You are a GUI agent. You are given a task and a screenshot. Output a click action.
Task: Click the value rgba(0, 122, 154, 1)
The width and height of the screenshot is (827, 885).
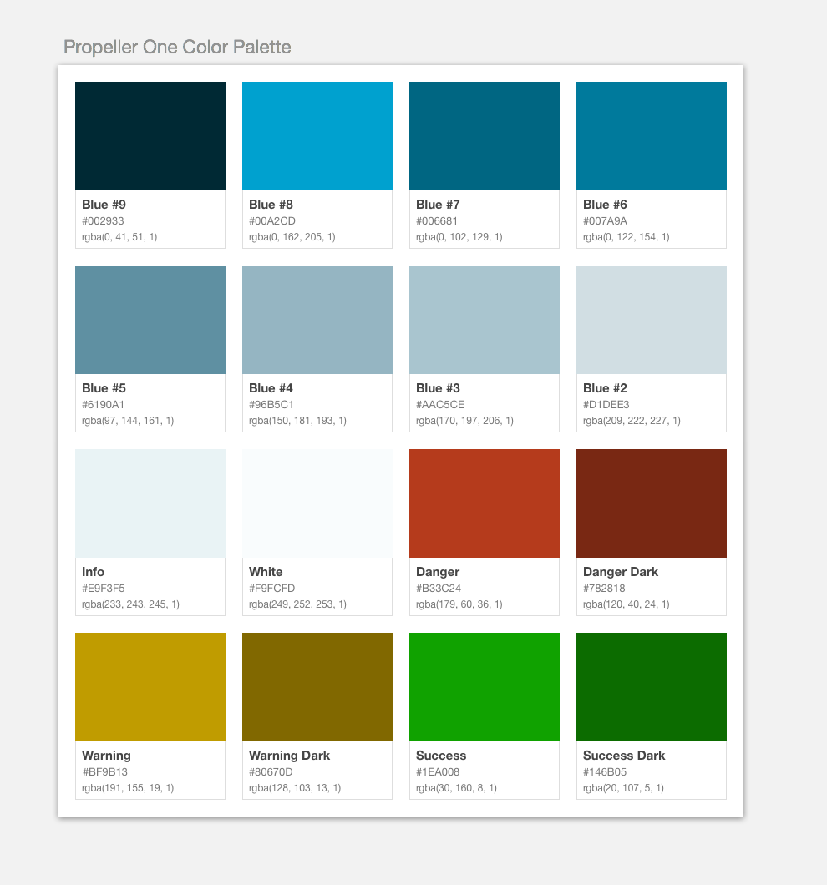coord(626,237)
